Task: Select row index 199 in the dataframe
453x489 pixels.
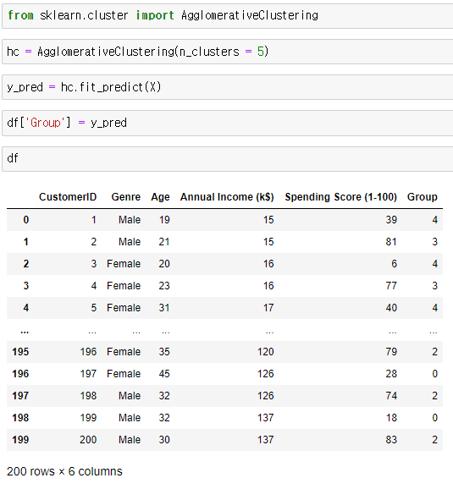Action: 20,440
